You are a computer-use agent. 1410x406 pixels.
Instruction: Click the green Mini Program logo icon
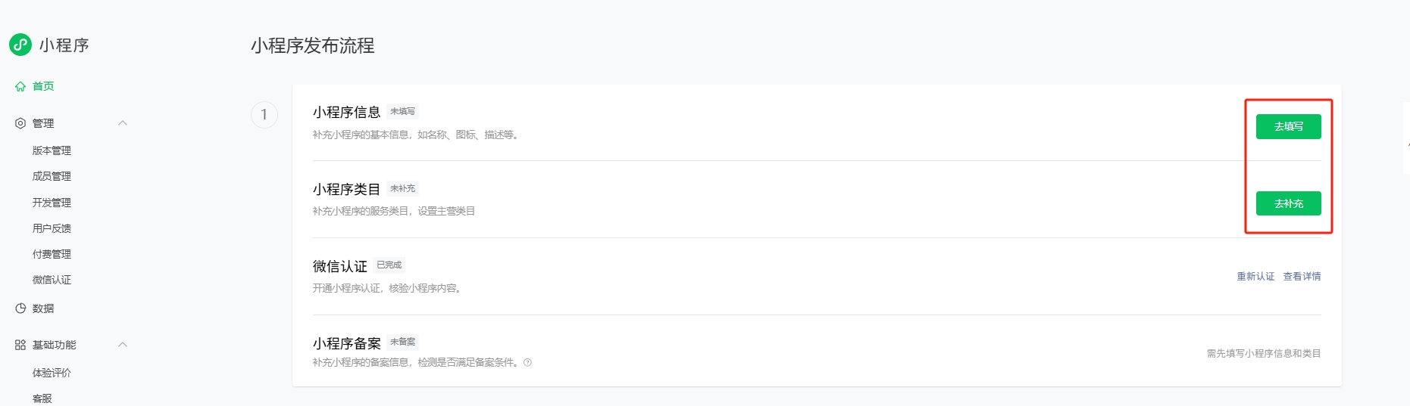(x=20, y=45)
